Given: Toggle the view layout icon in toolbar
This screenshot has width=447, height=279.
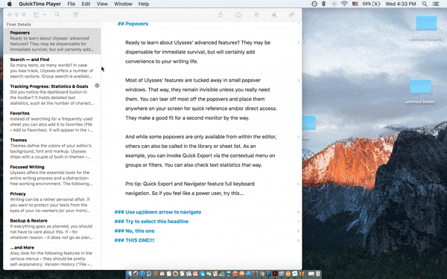Looking at the screenshot, I should 37,15.
